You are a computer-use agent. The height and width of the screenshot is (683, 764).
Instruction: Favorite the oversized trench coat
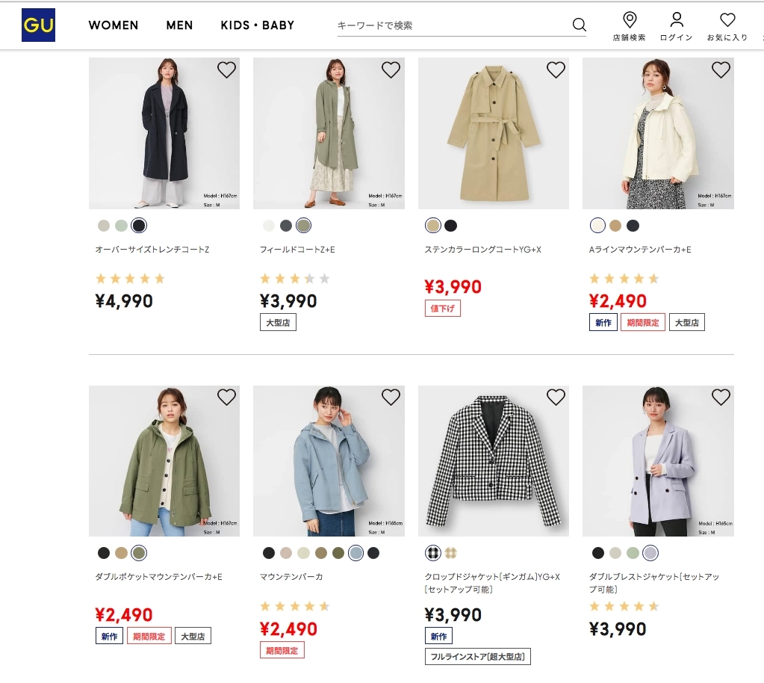(226, 70)
